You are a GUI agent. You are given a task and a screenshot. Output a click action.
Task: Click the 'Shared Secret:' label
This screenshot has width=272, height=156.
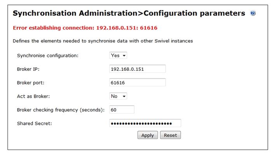tap(35, 124)
